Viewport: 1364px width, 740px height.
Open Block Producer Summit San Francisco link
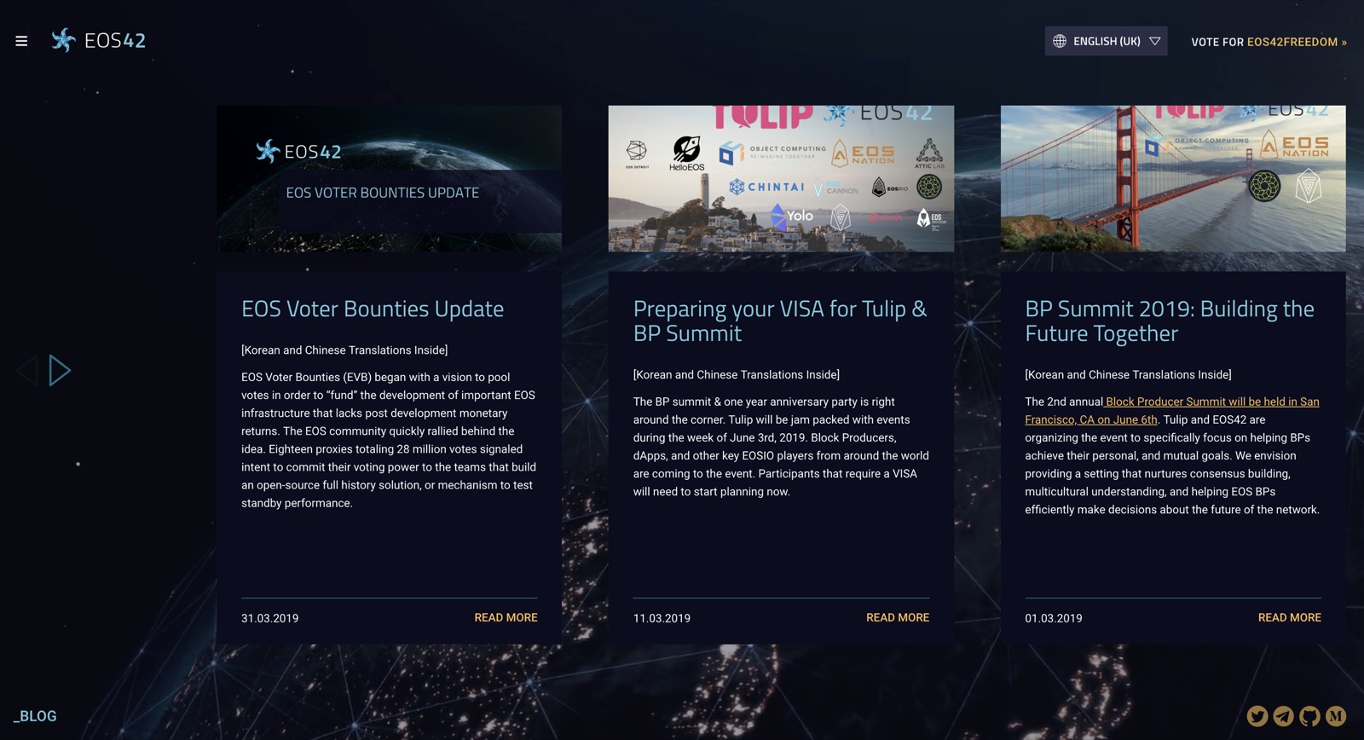(1211, 402)
